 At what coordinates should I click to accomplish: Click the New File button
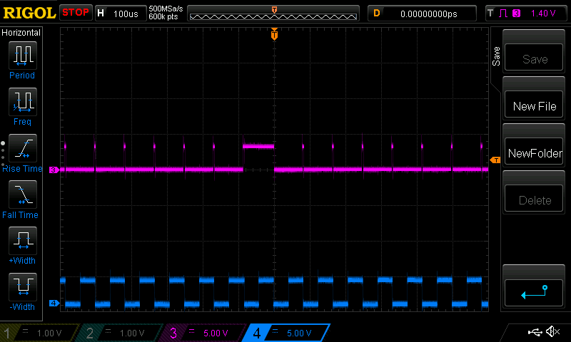pyautogui.click(x=534, y=105)
